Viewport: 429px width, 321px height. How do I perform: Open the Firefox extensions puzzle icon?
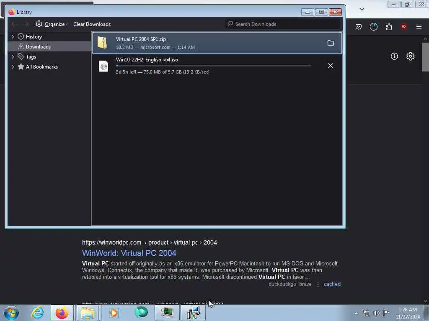tap(389, 27)
